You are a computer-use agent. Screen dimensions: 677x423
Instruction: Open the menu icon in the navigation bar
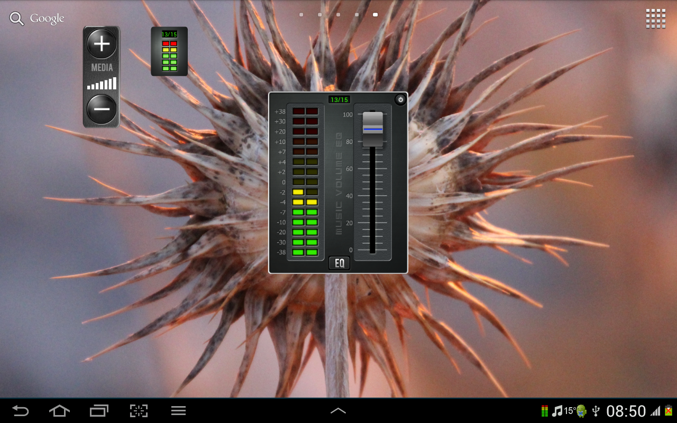(x=178, y=411)
